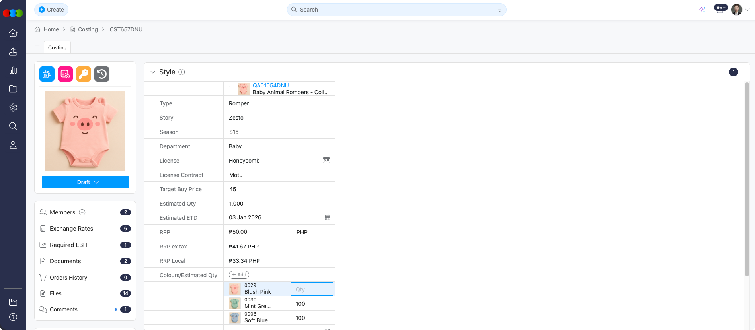Open the user profile dropdown arrow
Image resolution: width=755 pixels, height=330 pixels.
747,10
